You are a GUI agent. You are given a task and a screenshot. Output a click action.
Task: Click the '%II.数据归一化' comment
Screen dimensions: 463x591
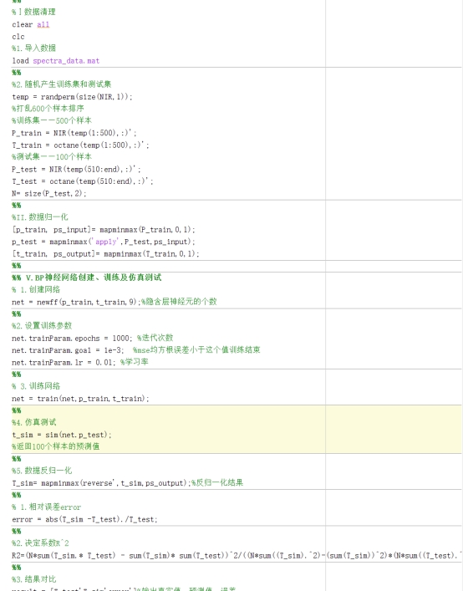pyautogui.click(x=39, y=217)
